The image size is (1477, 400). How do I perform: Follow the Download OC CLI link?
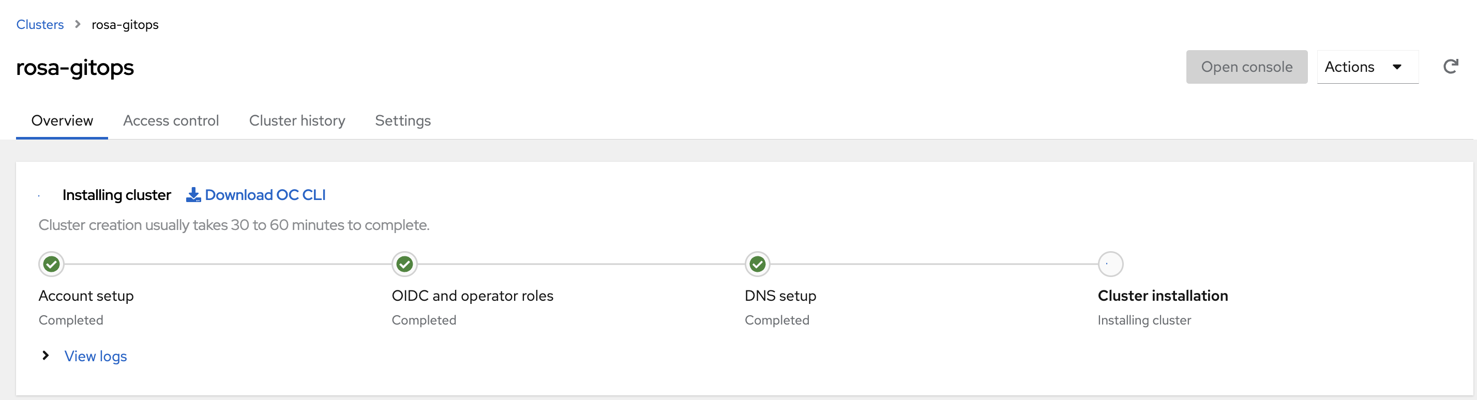[265, 194]
